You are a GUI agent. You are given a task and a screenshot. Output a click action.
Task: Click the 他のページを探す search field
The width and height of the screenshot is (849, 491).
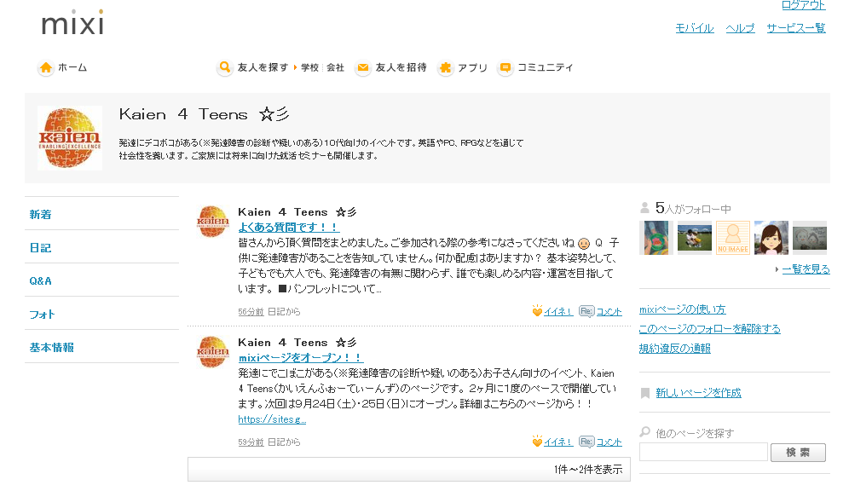[x=703, y=452]
